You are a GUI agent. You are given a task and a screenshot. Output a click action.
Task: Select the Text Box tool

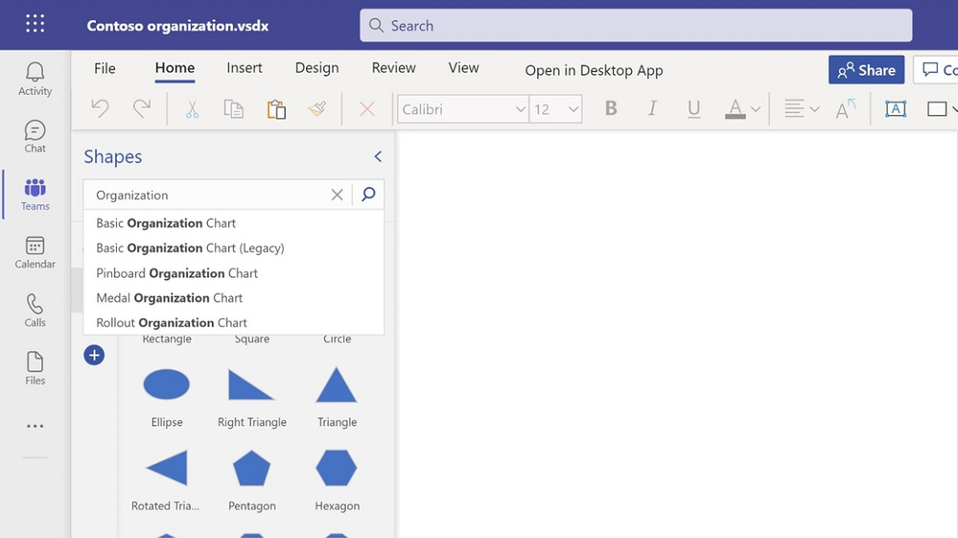click(895, 108)
